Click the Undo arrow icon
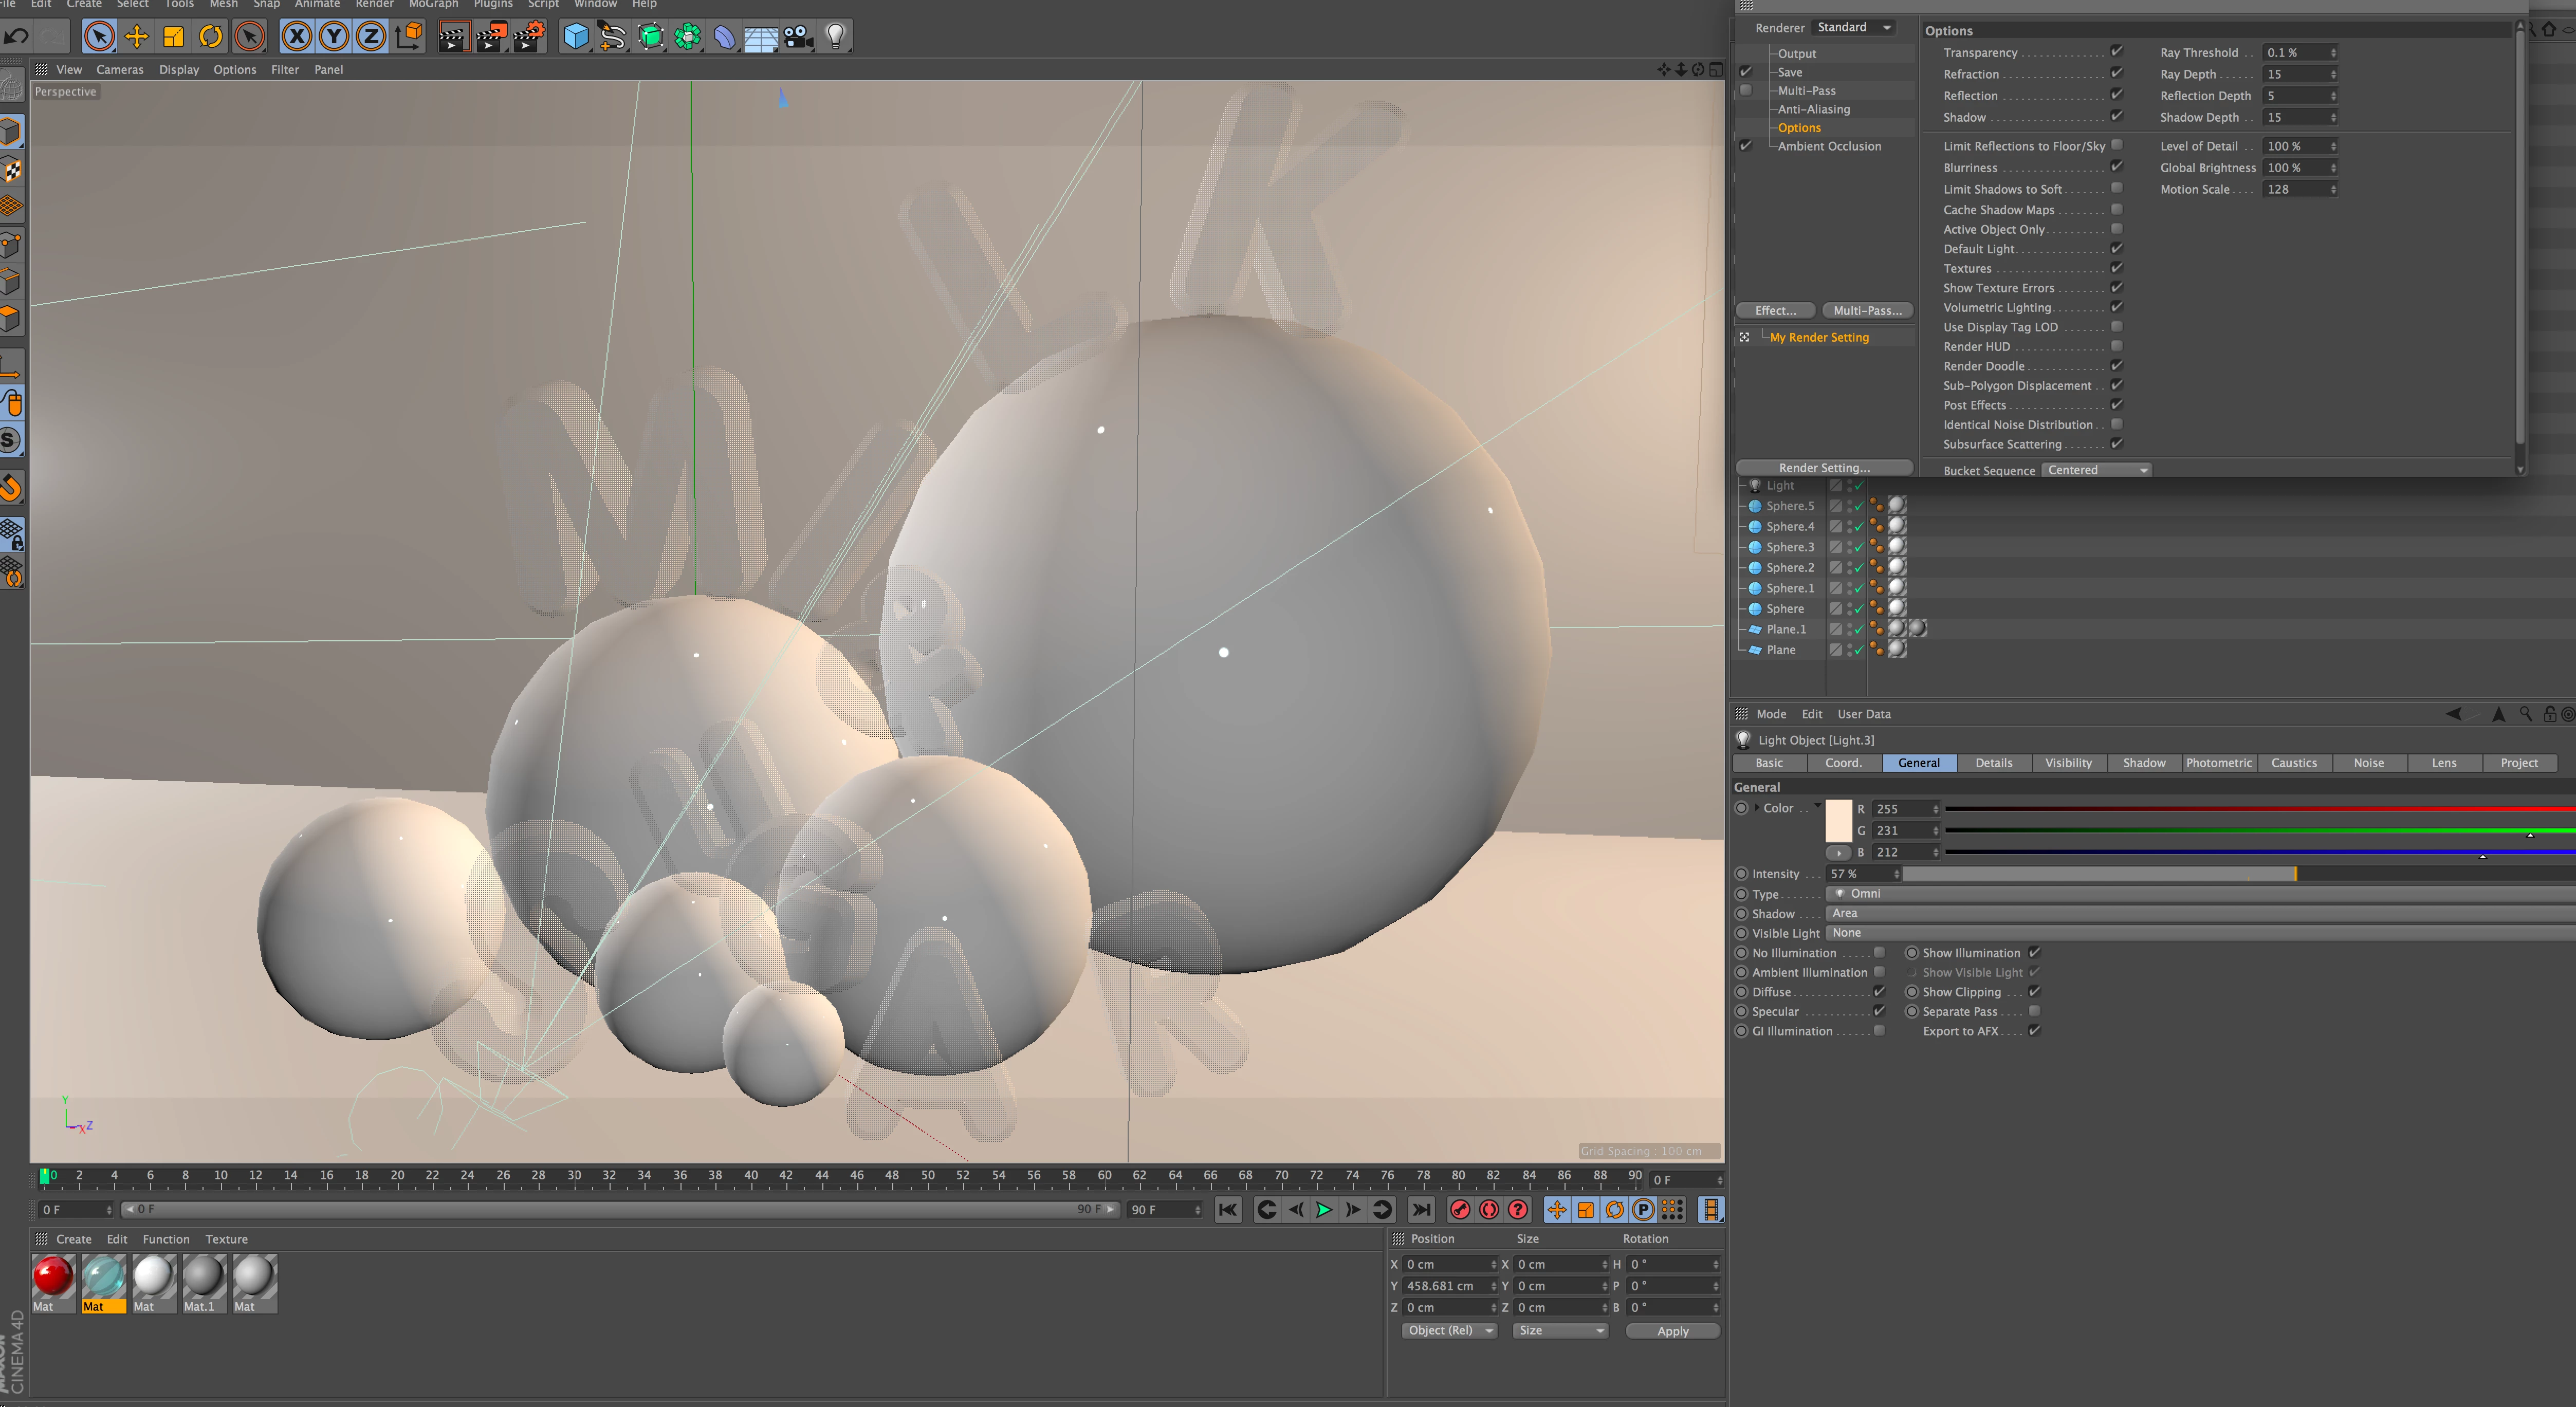2576x1407 pixels. point(16,37)
